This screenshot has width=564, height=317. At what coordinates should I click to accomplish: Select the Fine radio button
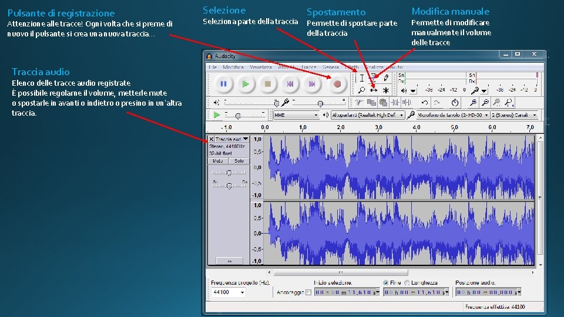(x=385, y=283)
